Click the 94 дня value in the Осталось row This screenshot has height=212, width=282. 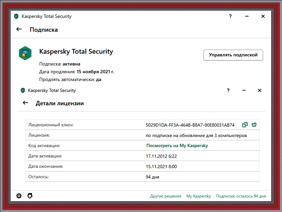click(x=152, y=177)
